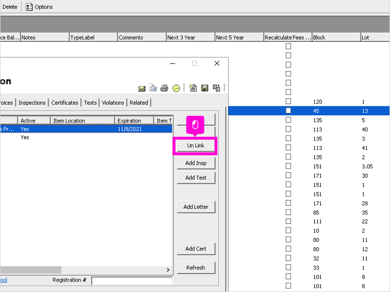Click the document with mail attachment icon
This screenshot has height=292, width=390.
pyautogui.click(x=153, y=87)
